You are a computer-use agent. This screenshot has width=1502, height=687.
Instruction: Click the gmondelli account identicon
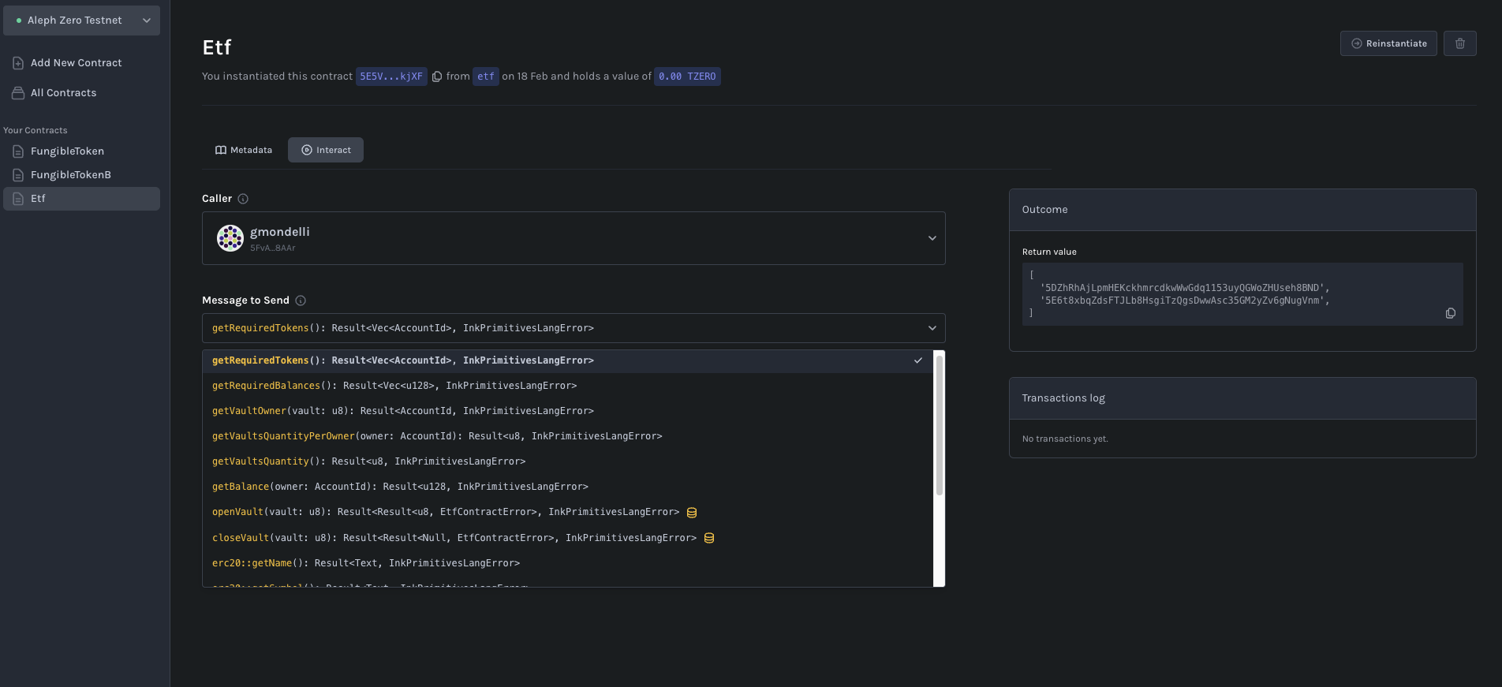tap(230, 238)
